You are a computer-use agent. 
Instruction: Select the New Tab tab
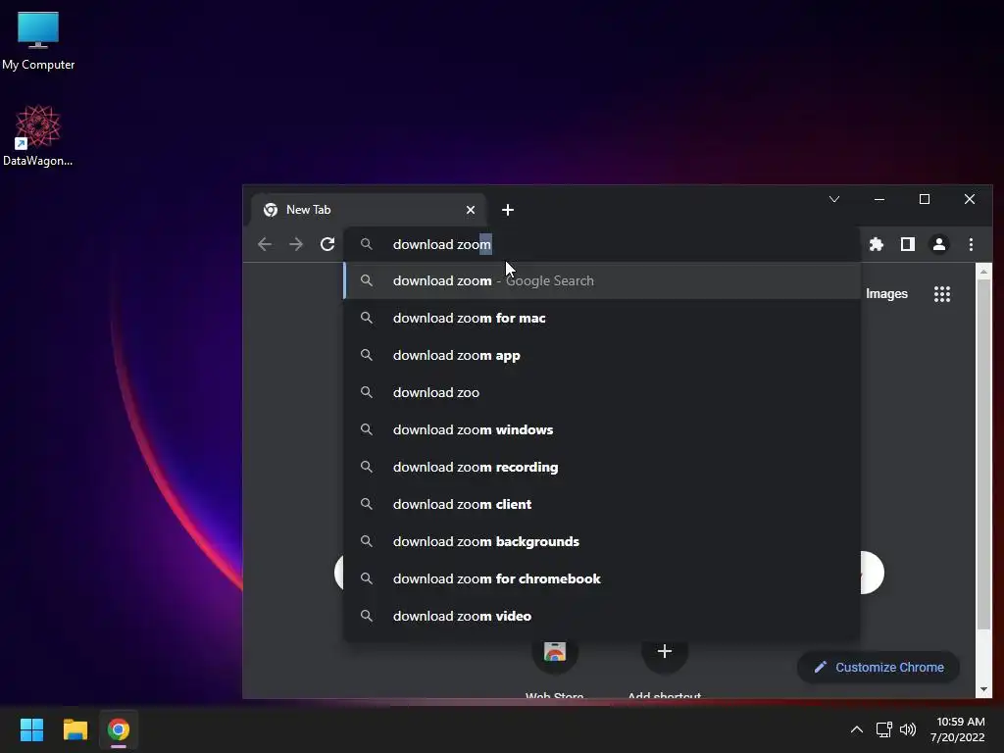pyautogui.click(x=368, y=210)
